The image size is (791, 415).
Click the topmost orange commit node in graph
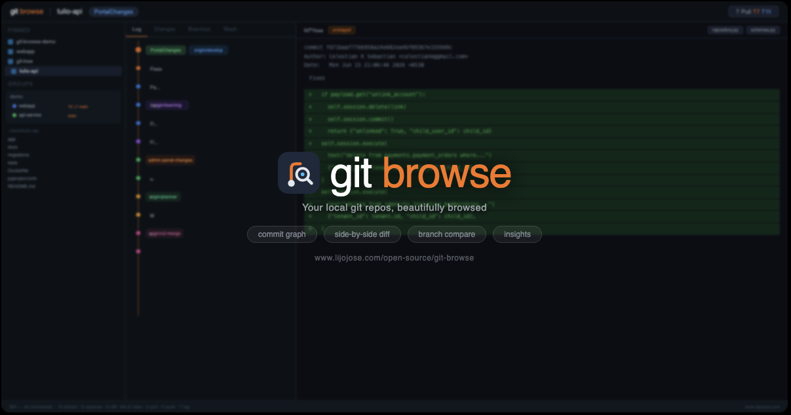pos(138,50)
